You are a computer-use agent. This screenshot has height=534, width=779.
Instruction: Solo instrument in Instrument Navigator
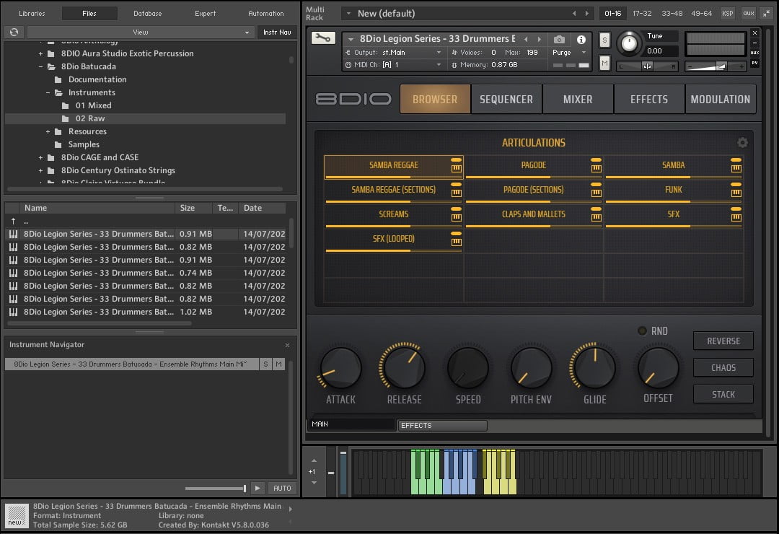point(265,364)
